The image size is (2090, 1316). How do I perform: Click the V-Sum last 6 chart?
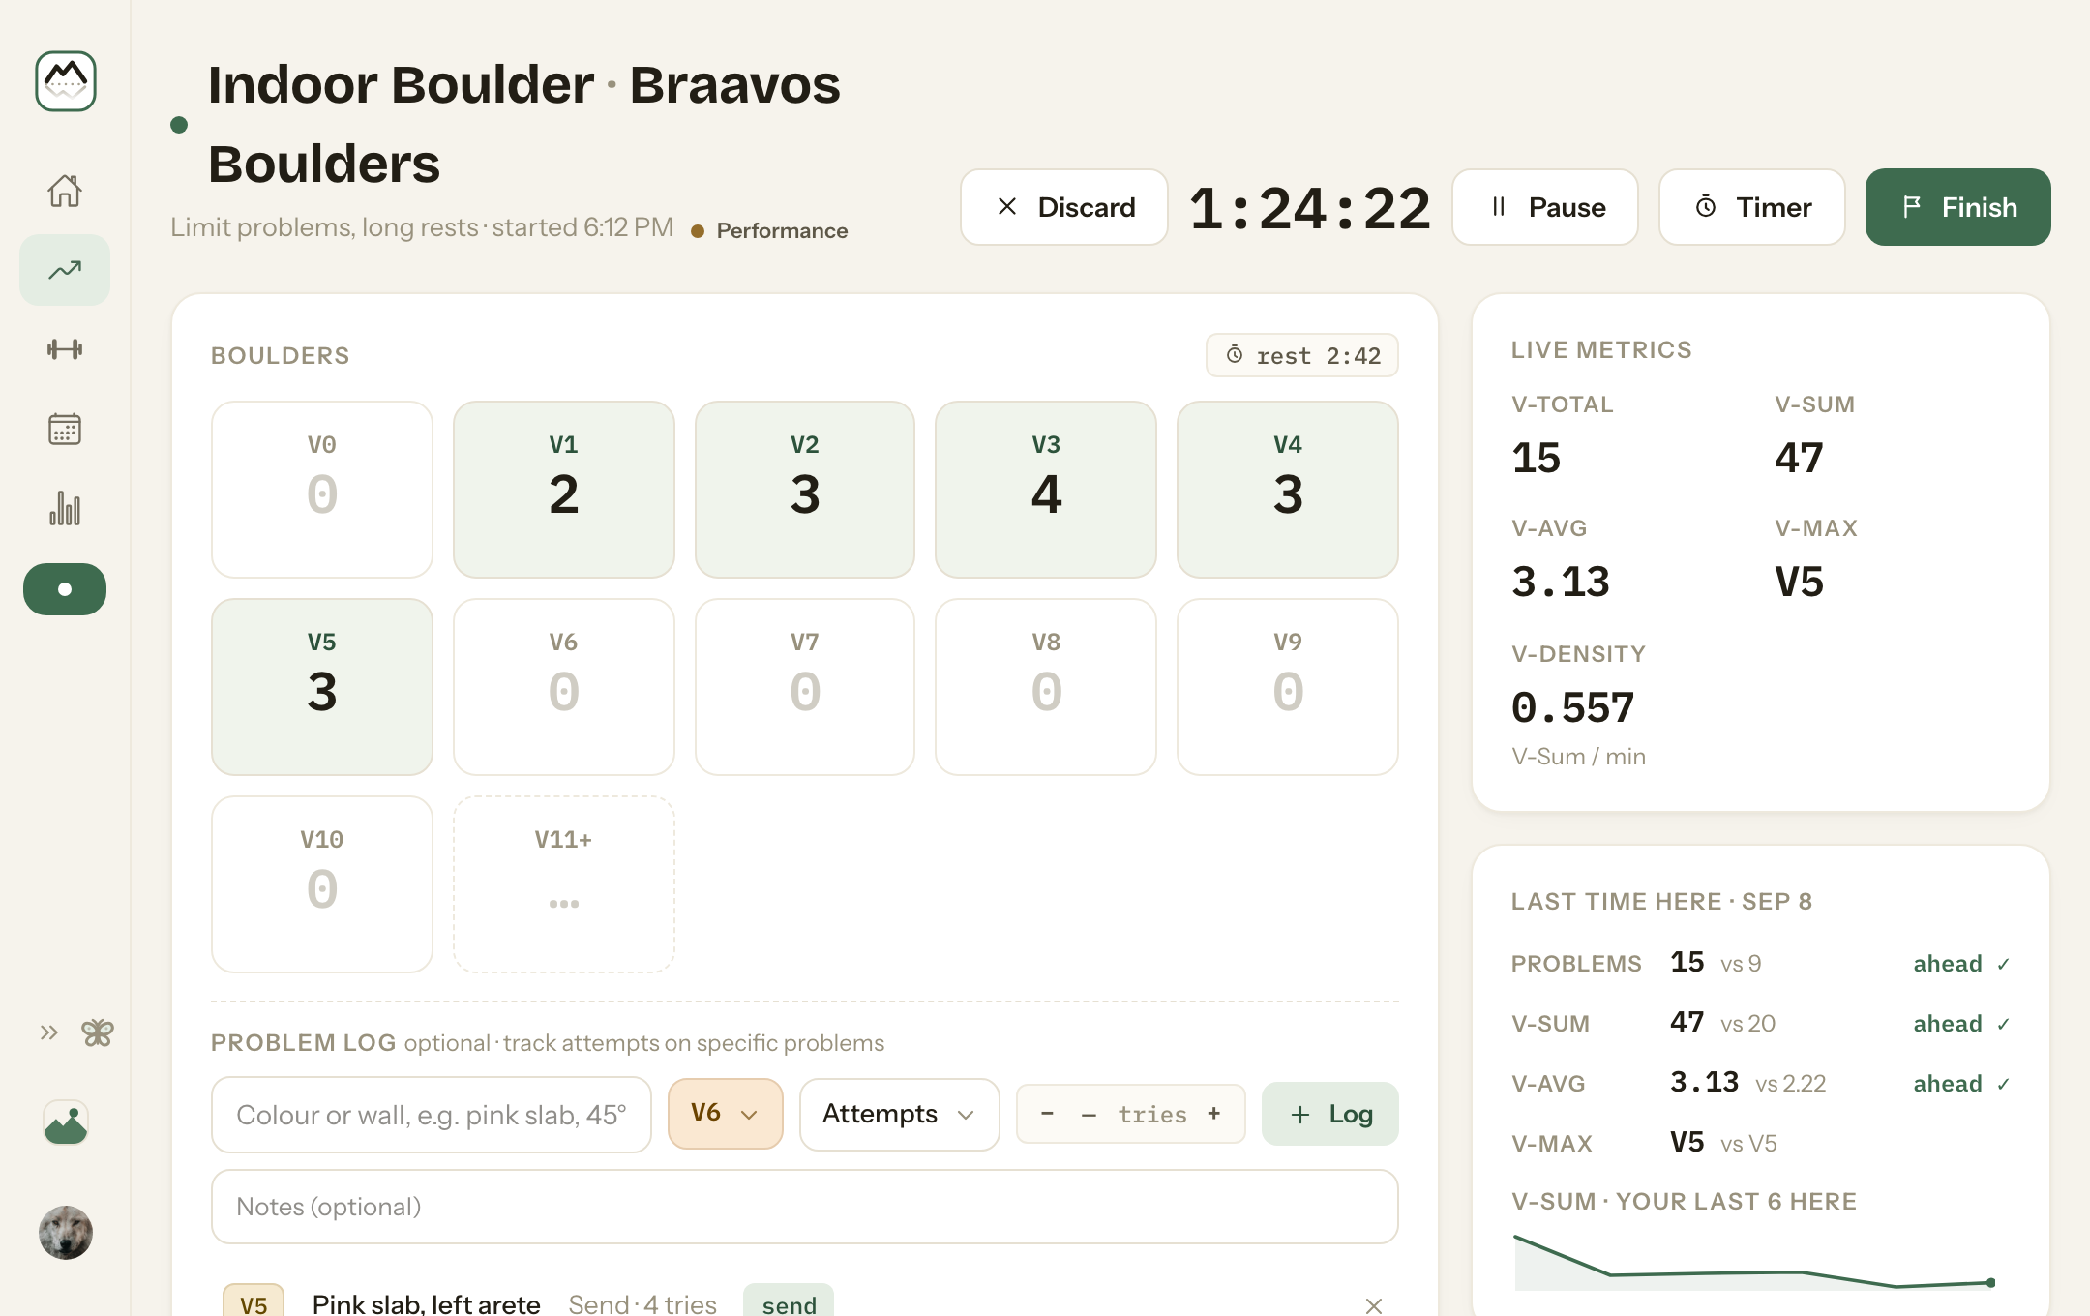click(x=1755, y=1262)
